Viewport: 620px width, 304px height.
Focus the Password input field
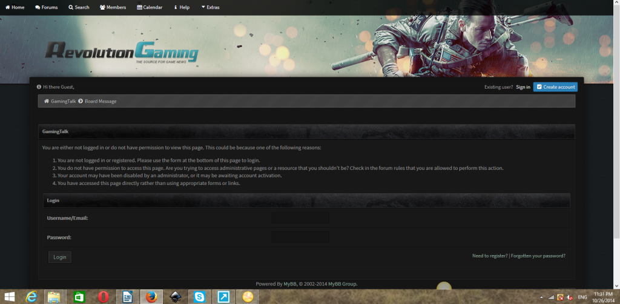[x=300, y=238]
